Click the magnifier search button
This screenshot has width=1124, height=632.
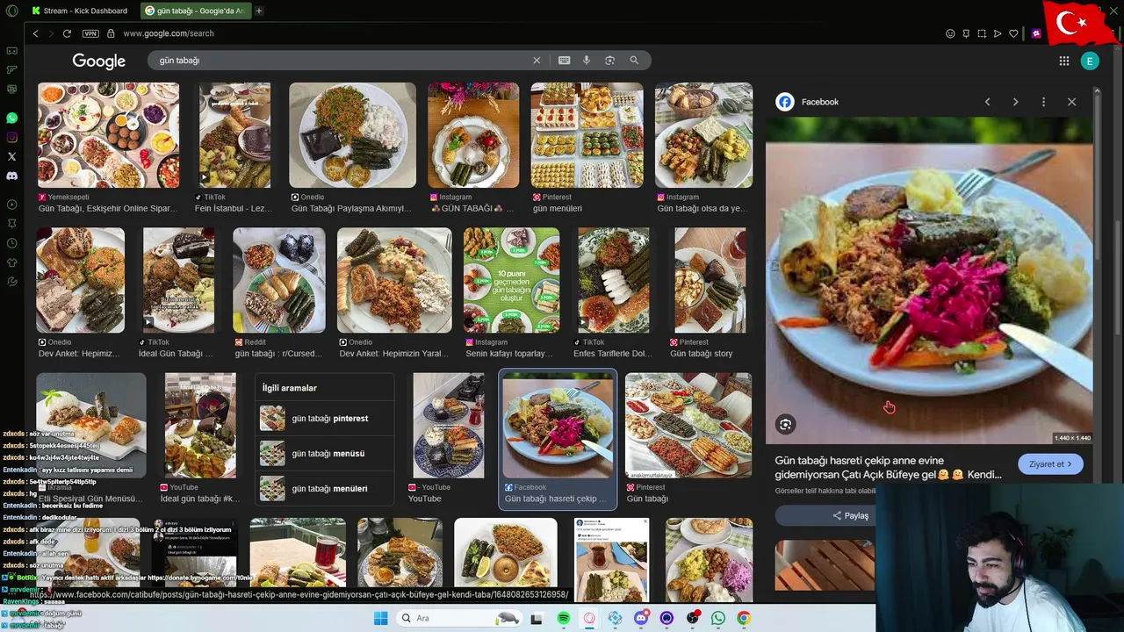(634, 61)
